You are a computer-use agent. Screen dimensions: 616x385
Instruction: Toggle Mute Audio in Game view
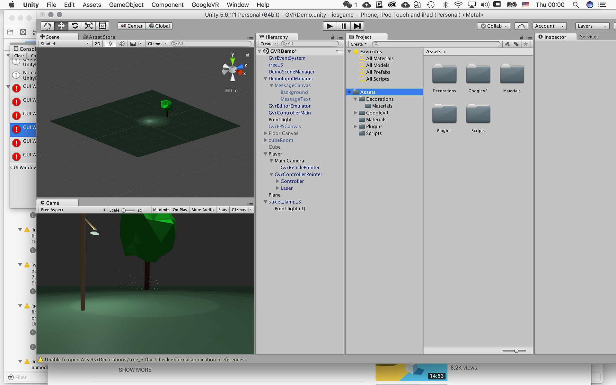click(202, 210)
